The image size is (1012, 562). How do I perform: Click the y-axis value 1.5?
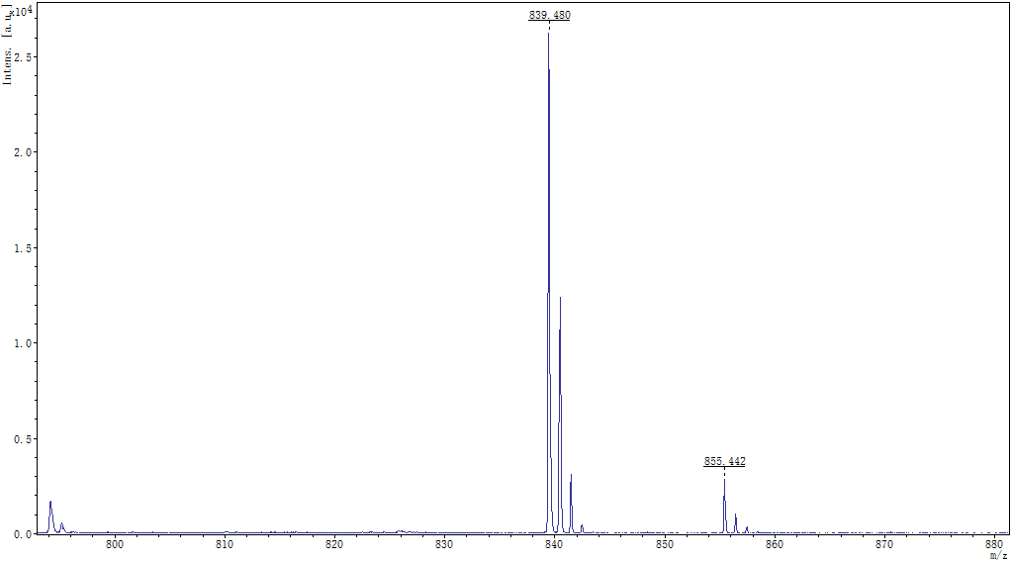[x=22, y=248]
